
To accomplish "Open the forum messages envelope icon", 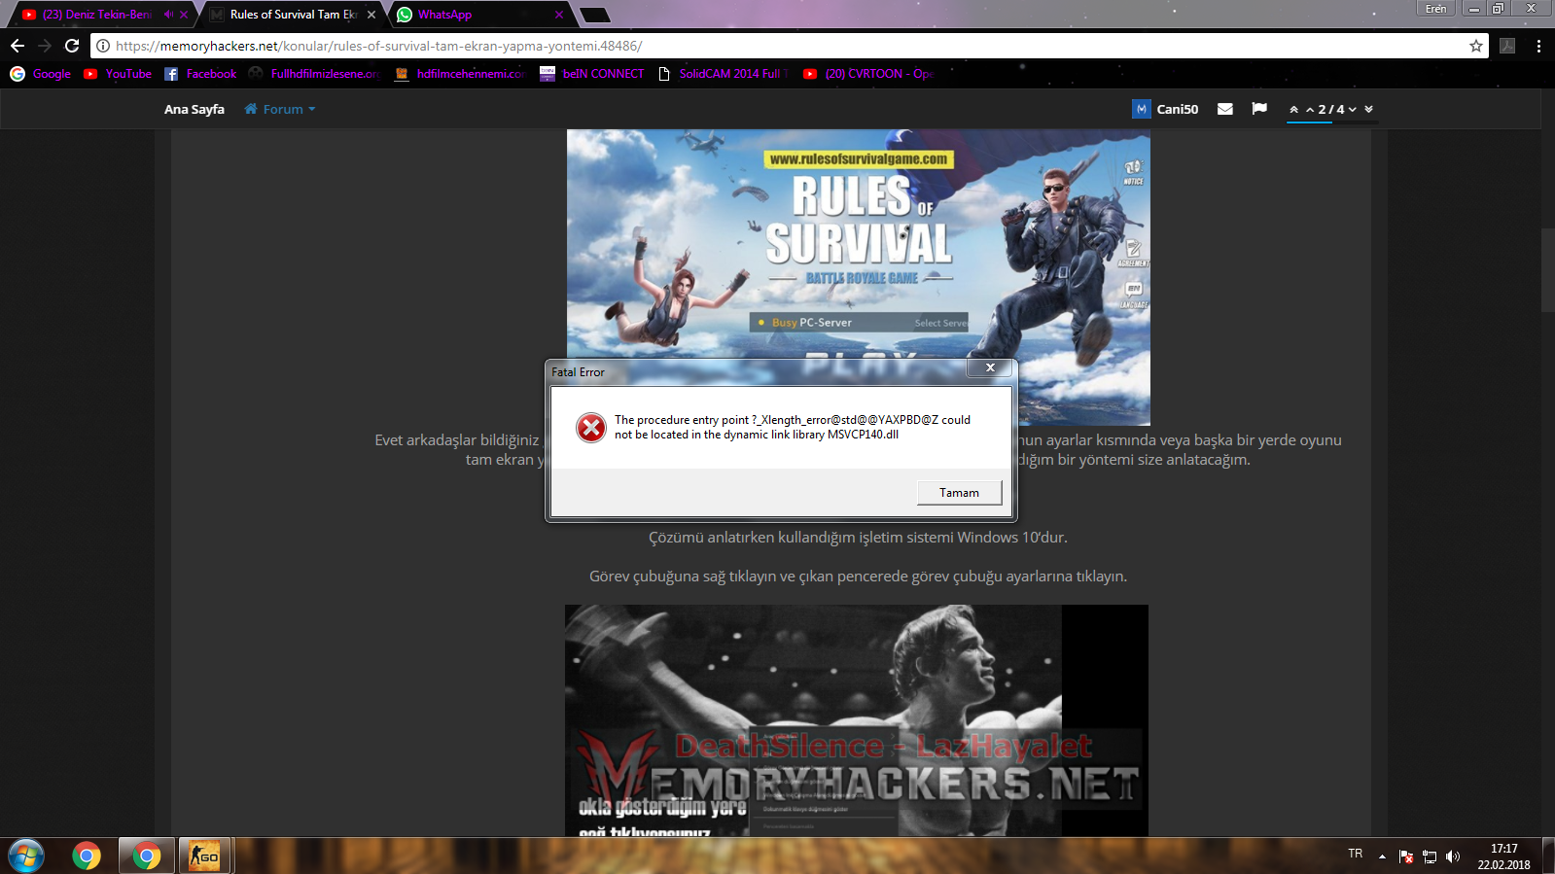I will pos(1225,109).
